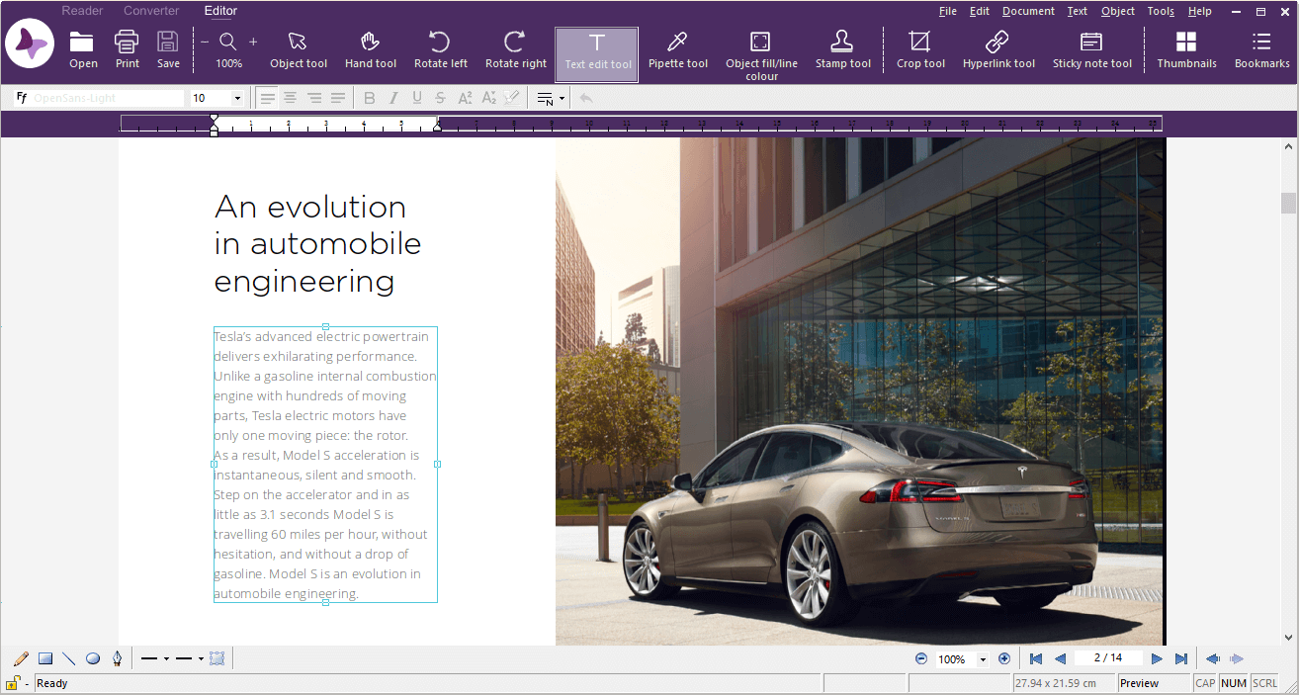Toggle strikethrough formatting
This screenshot has width=1299, height=695.
click(440, 98)
